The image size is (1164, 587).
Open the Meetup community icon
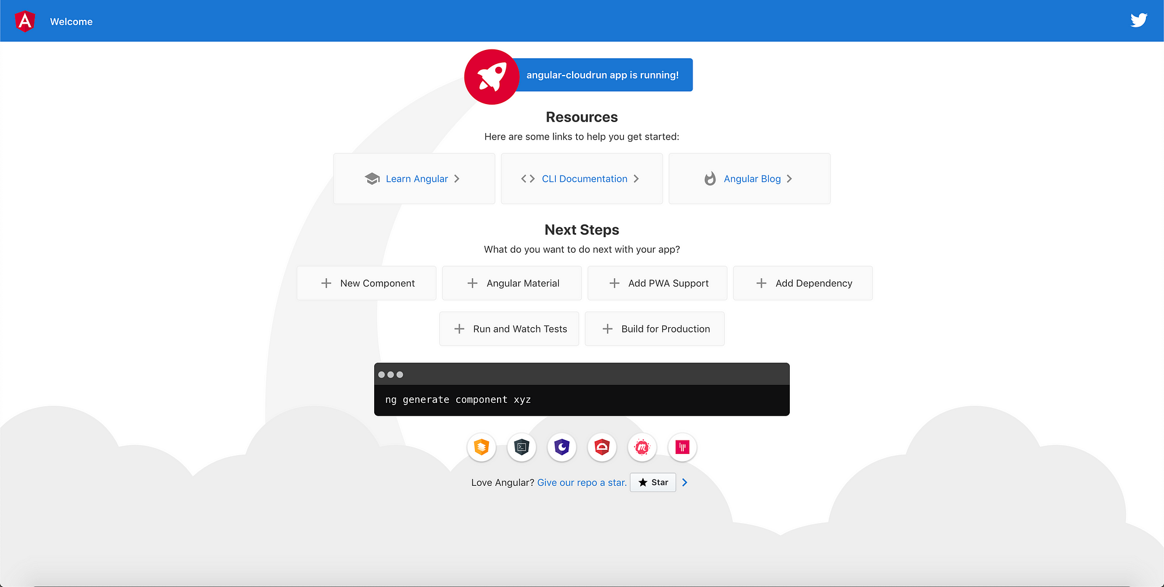click(x=642, y=448)
